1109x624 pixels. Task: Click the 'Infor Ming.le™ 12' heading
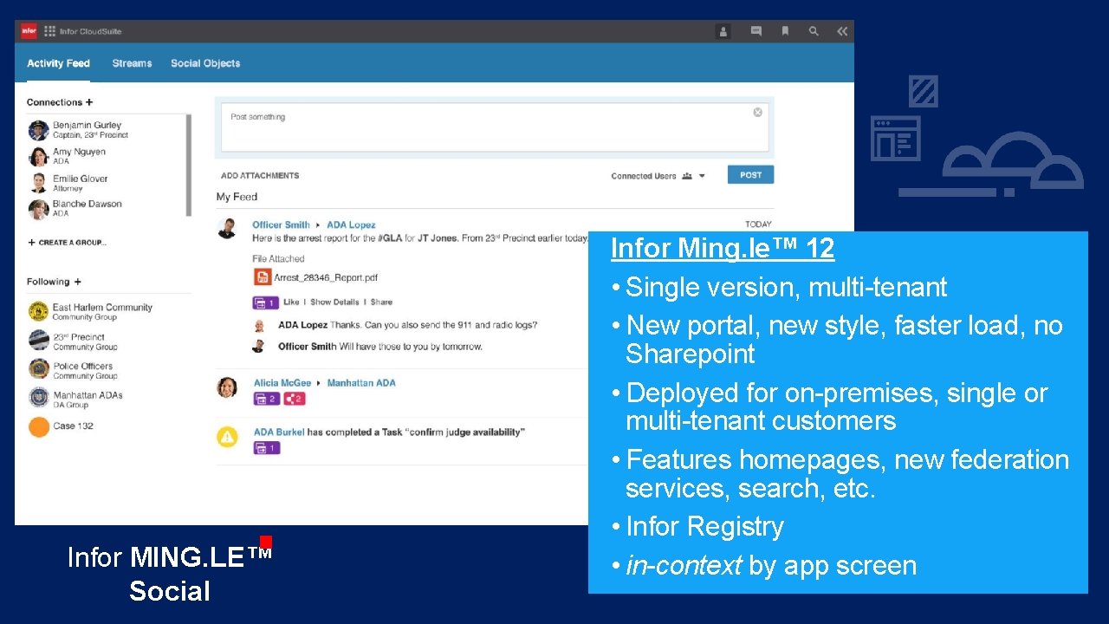[x=723, y=248]
